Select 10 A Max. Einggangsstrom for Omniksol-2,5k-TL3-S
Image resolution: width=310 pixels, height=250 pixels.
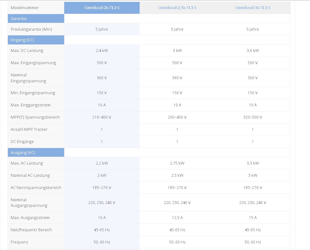[177, 105]
